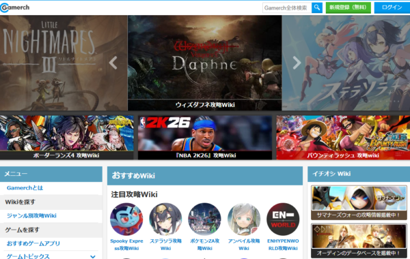
Task: Click the アンベイル攻略Wiki round icon
Action: (x=244, y=219)
